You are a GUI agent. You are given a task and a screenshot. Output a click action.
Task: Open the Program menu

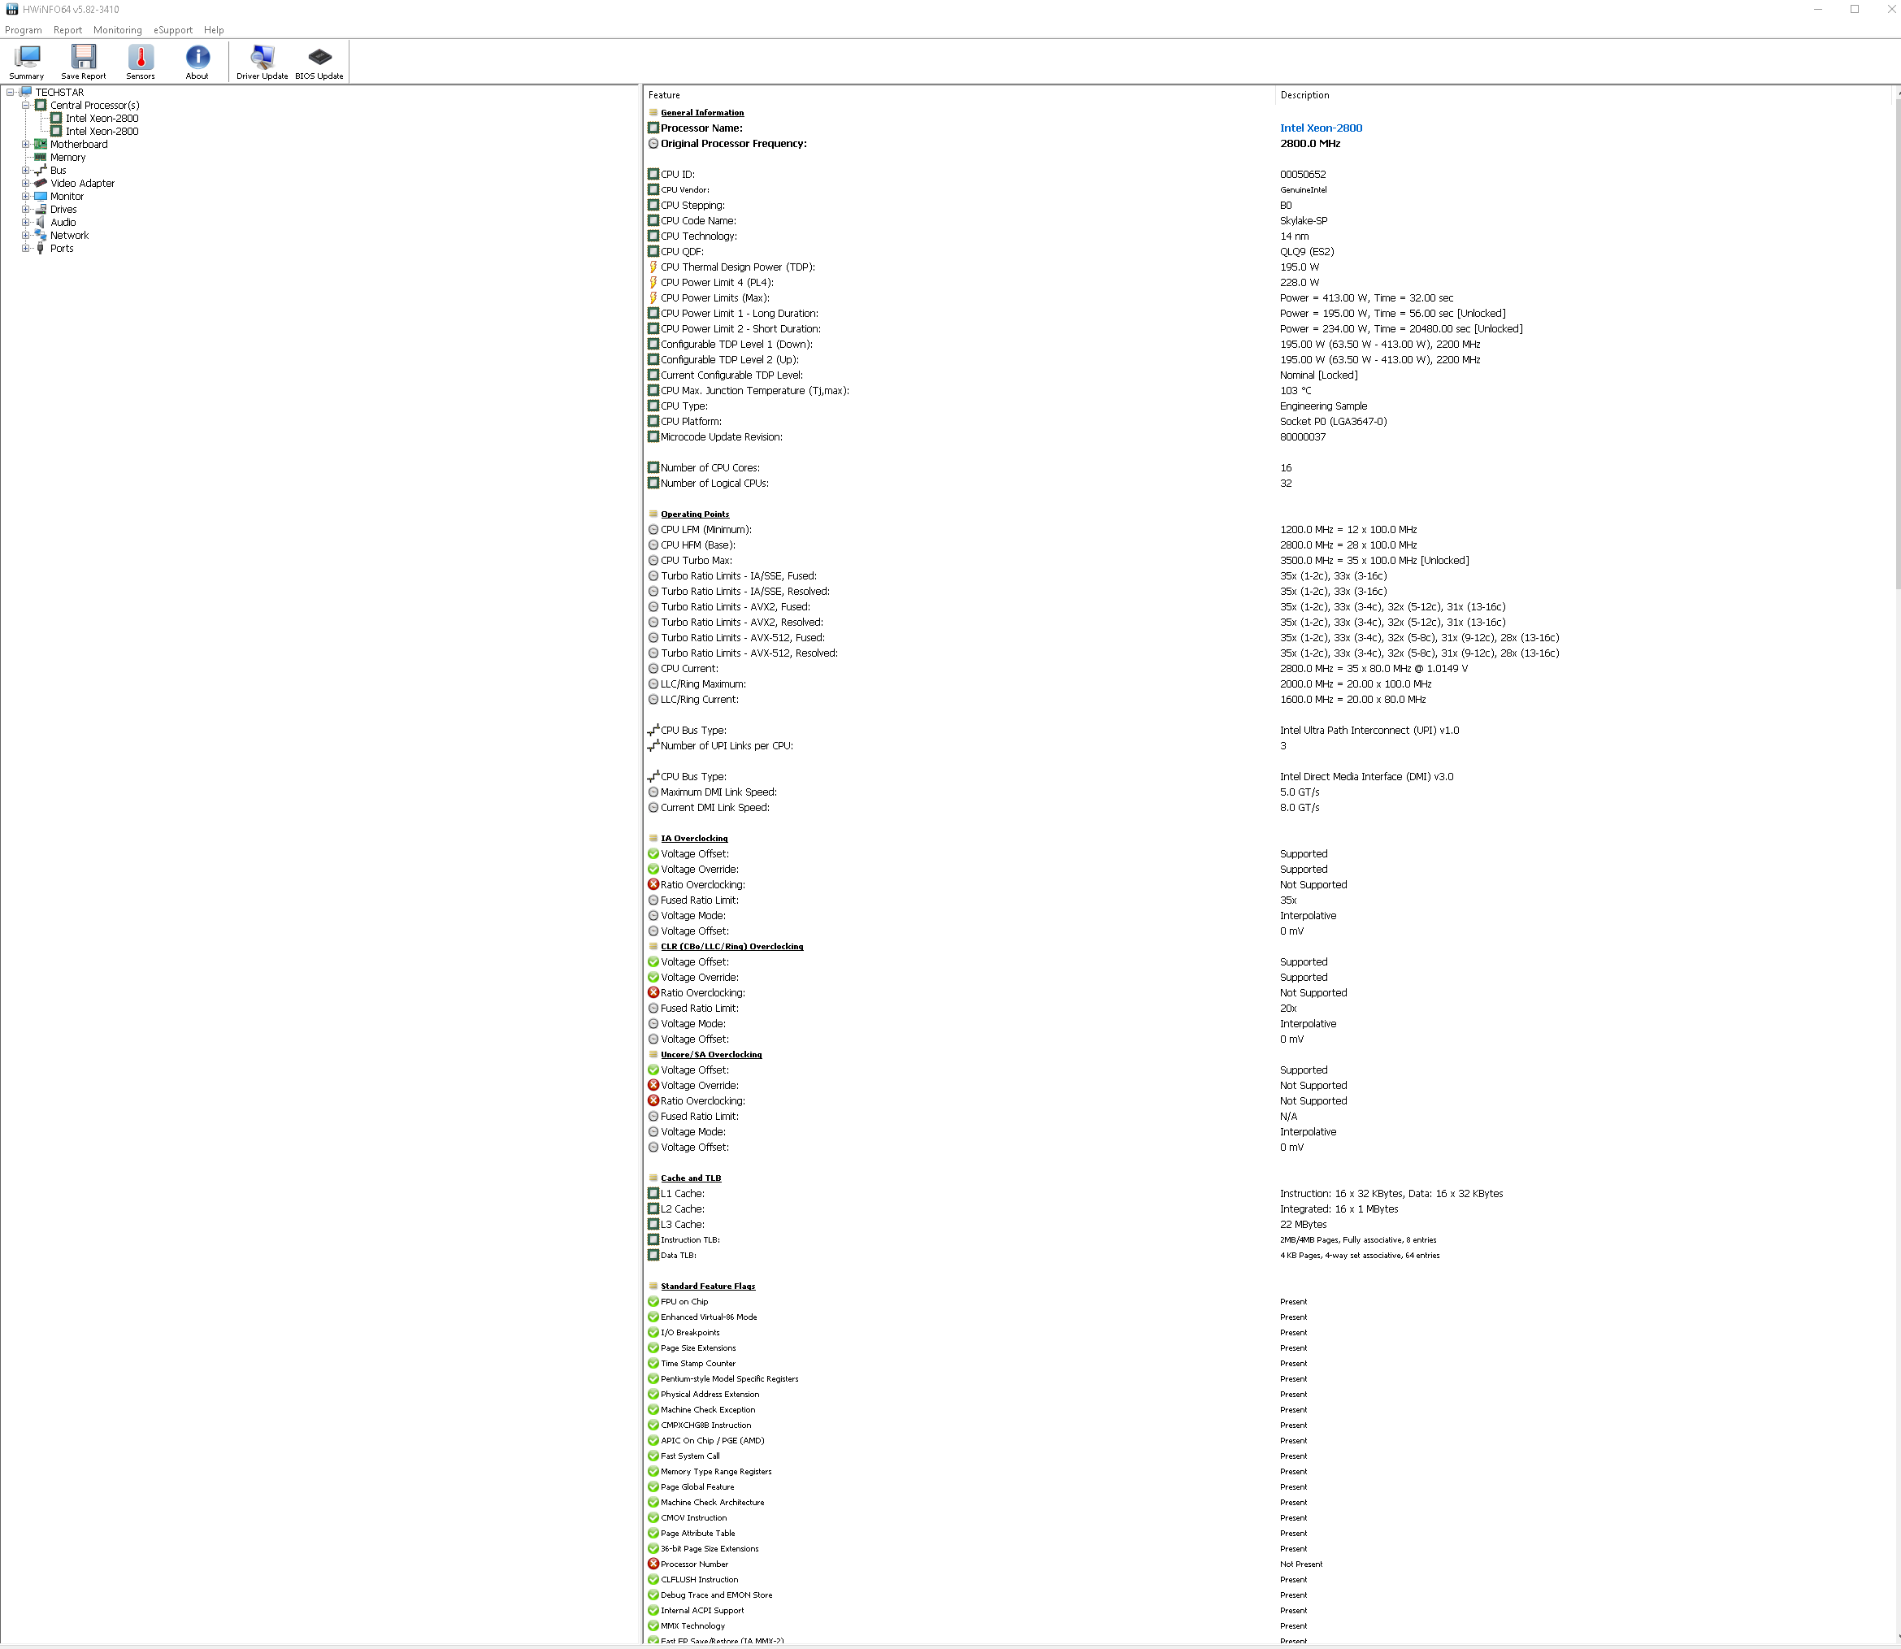click(23, 30)
